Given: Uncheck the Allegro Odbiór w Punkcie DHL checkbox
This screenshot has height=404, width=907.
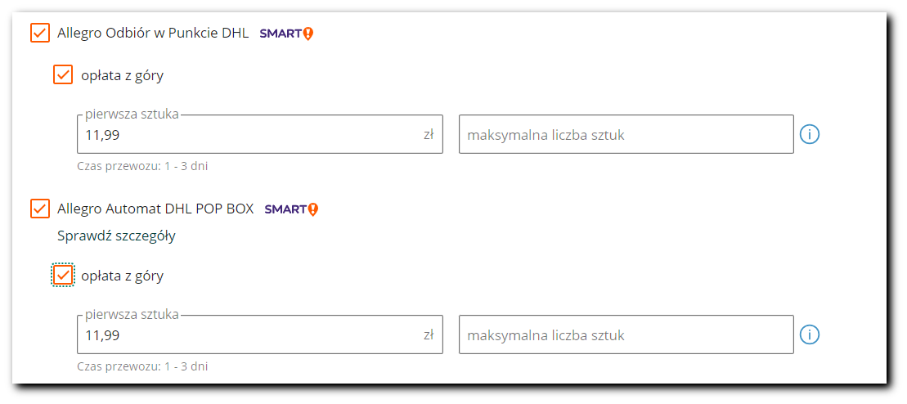Looking at the screenshot, I should (x=40, y=33).
